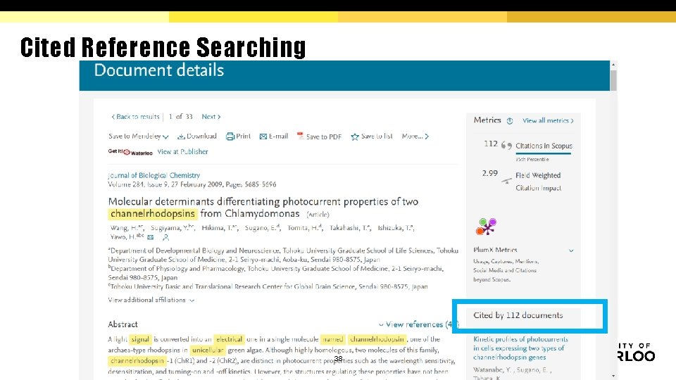Click Citations in Scopus tab

coord(544,146)
